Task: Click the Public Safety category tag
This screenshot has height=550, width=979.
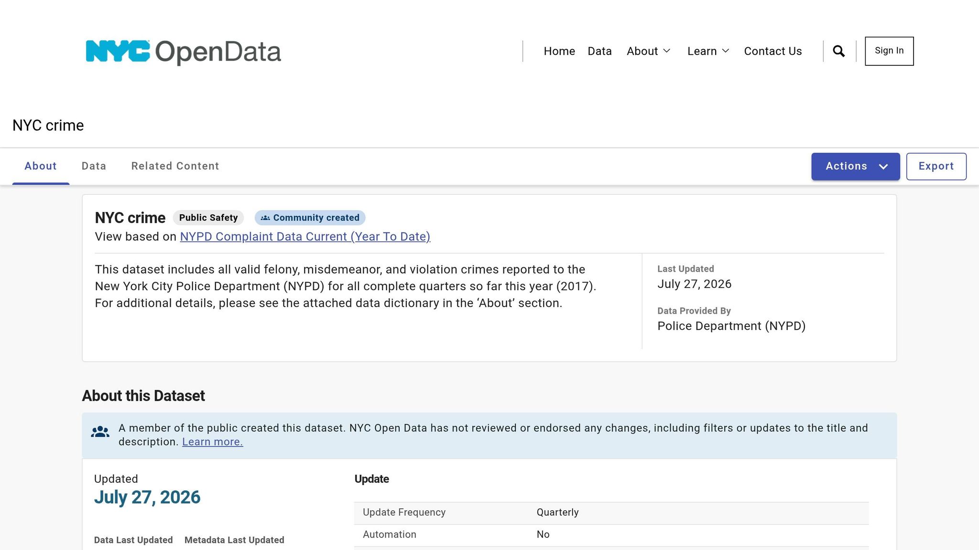Action: (208, 218)
